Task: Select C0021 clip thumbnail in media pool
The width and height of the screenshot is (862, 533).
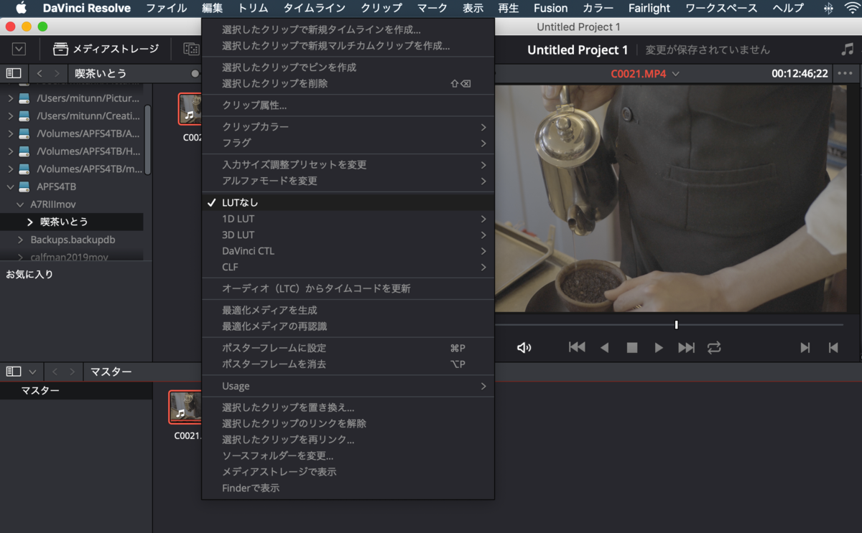Action: click(185, 407)
